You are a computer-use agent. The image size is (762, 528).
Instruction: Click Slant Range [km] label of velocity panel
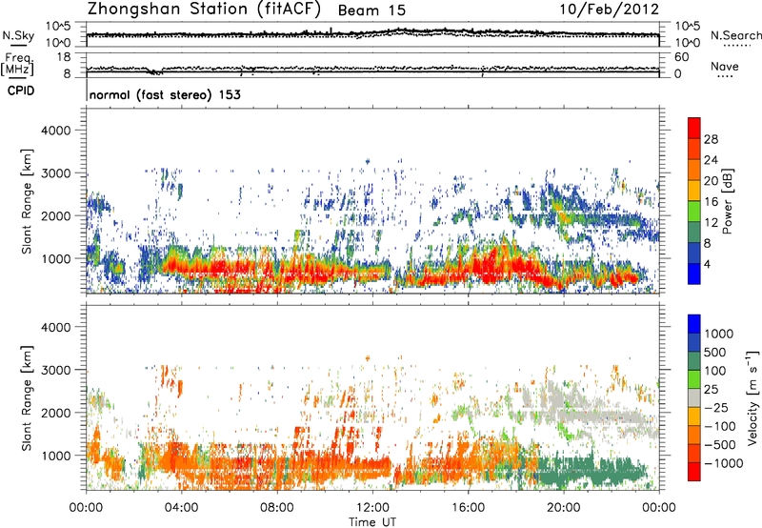click(x=27, y=398)
